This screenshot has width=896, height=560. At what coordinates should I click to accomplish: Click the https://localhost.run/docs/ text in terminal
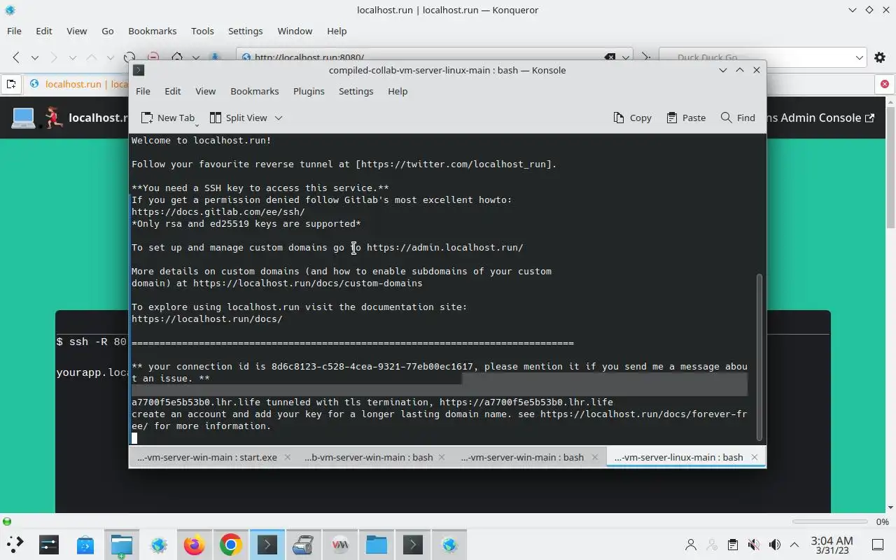click(206, 318)
